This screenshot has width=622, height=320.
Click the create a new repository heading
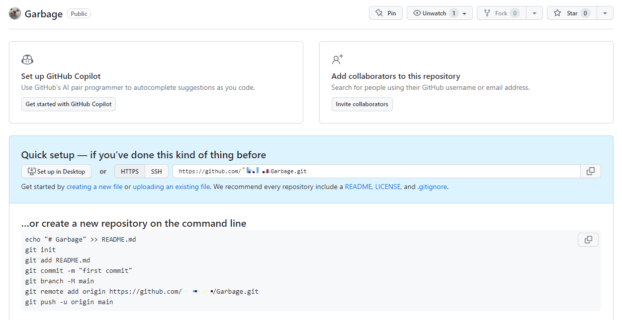134,224
